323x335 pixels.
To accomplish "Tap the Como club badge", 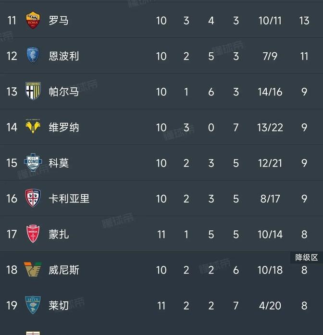I will [33, 162].
